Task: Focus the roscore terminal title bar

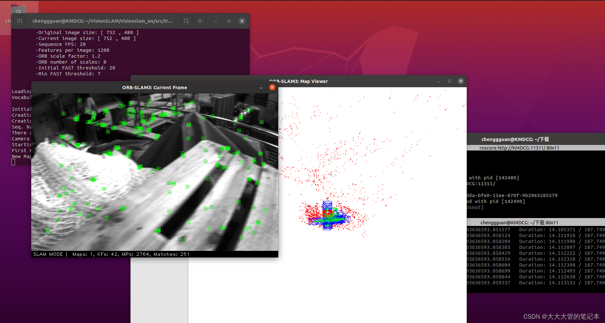Action: 536,139
